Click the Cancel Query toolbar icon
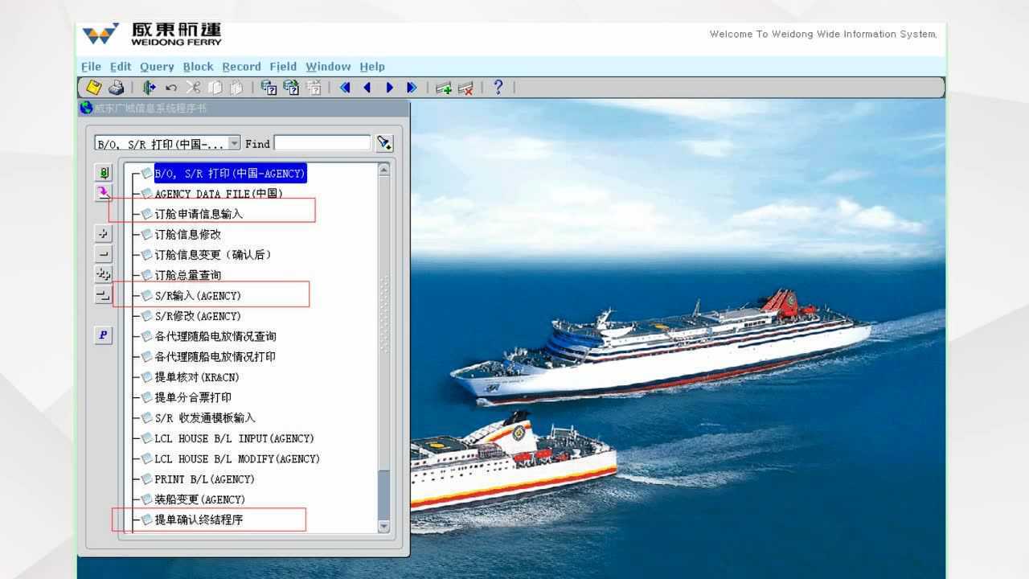 pyautogui.click(x=314, y=87)
